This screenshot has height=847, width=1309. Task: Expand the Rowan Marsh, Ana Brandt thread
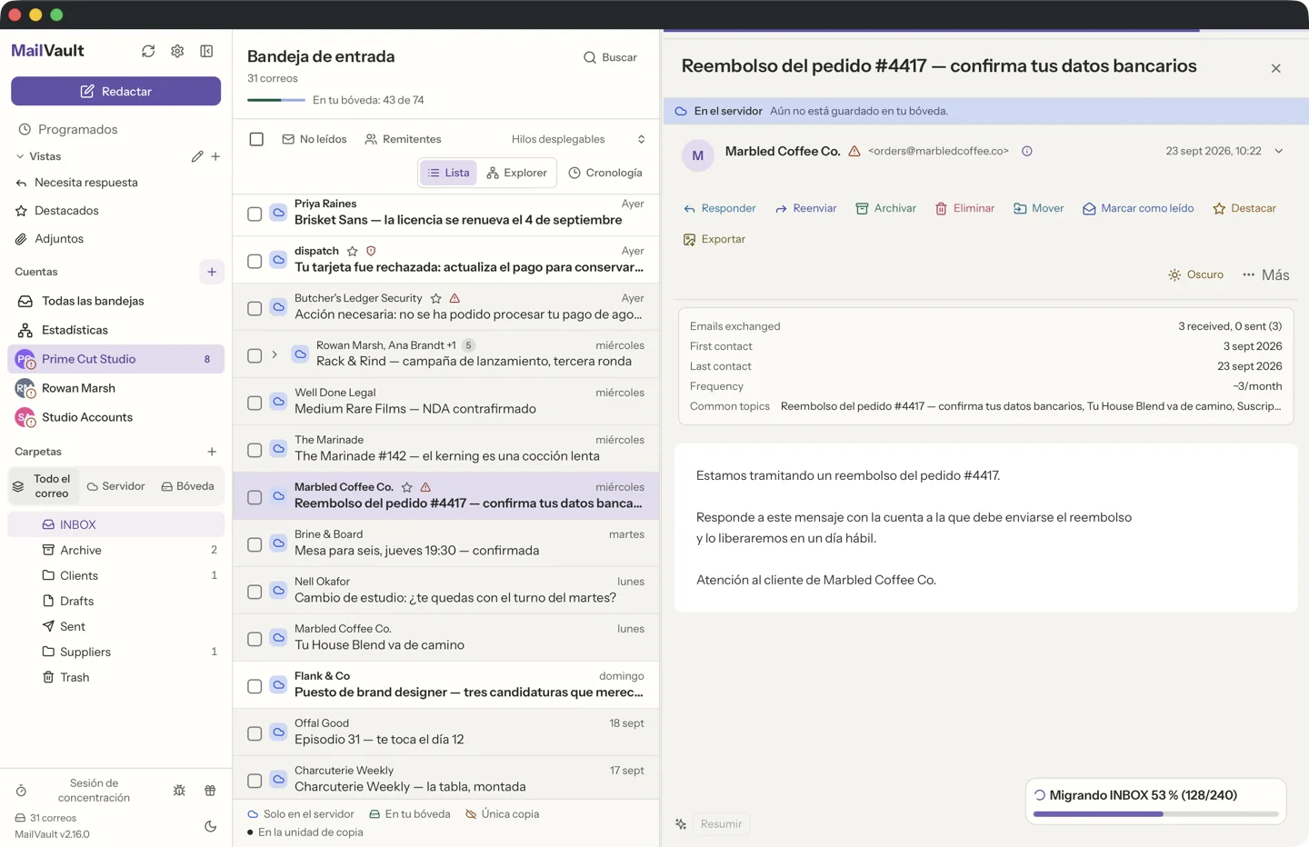275,354
